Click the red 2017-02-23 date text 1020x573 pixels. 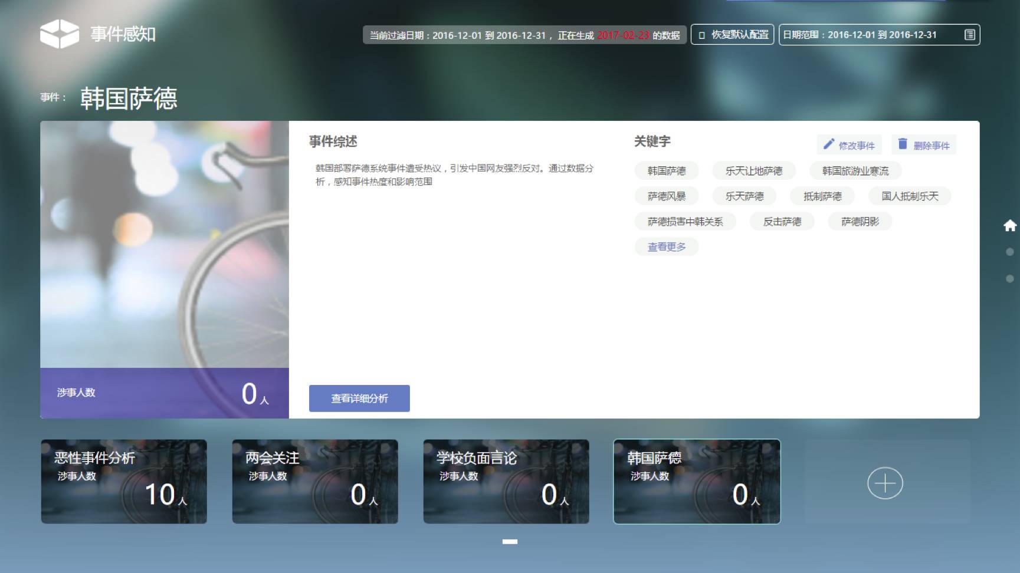pyautogui.click(x=623, y=35)
